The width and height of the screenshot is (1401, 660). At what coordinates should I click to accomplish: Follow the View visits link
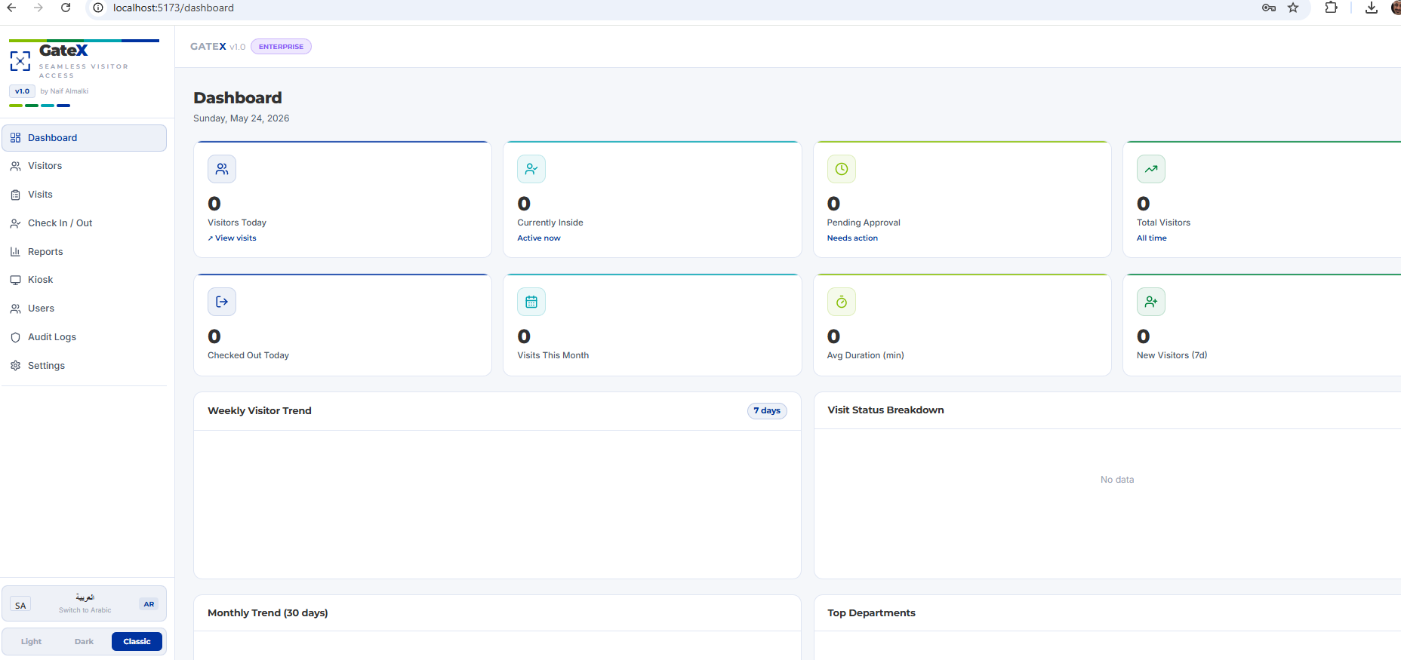point(232,238)
